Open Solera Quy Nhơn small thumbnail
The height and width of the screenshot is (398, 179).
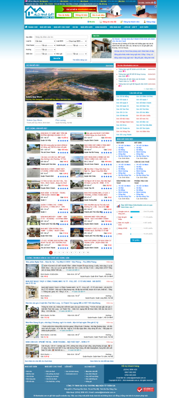pyautogui.click(x=40, y=110)
